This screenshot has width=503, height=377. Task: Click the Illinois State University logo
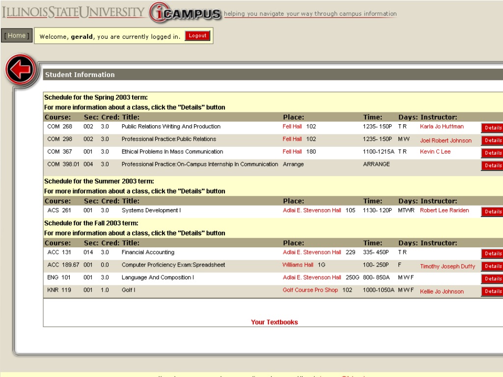click(74, 12)
